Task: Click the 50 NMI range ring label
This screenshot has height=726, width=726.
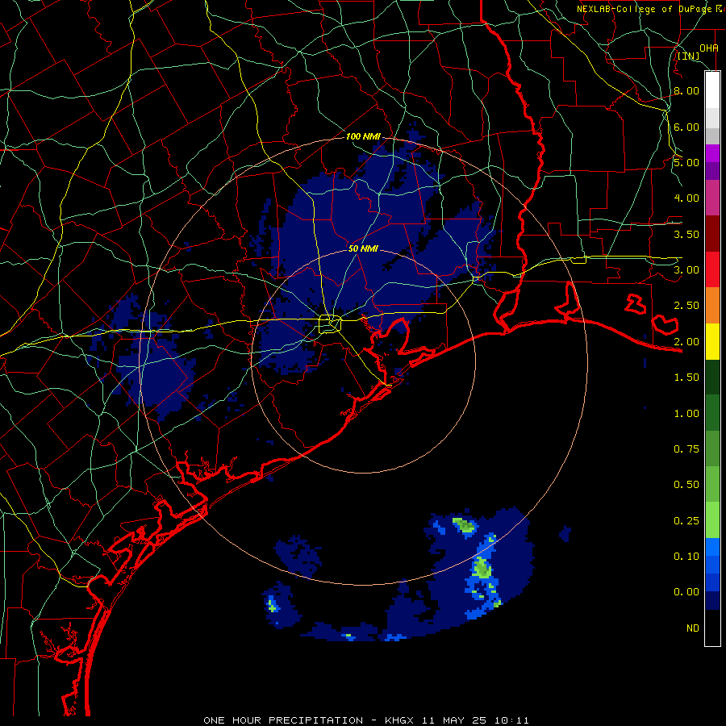Action: (363, 248)
